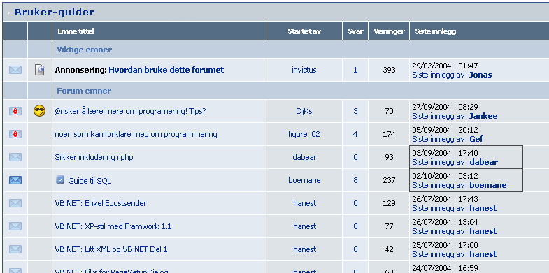Click reply count 0 on Sikker inkludering row
549x273 pixels.
pos(355,157)
